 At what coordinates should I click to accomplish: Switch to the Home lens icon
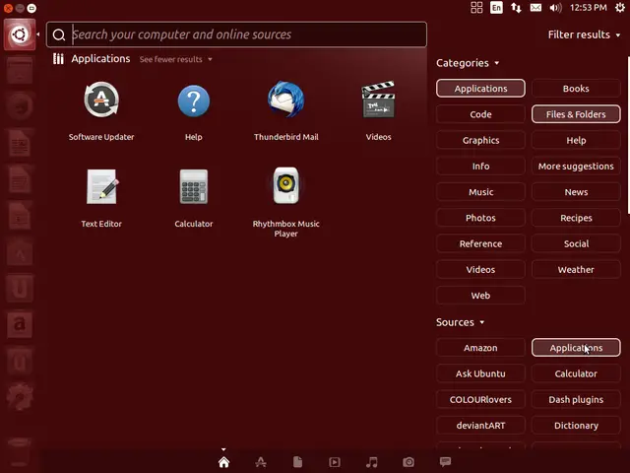pyautogui.click(x=223, y=462)
